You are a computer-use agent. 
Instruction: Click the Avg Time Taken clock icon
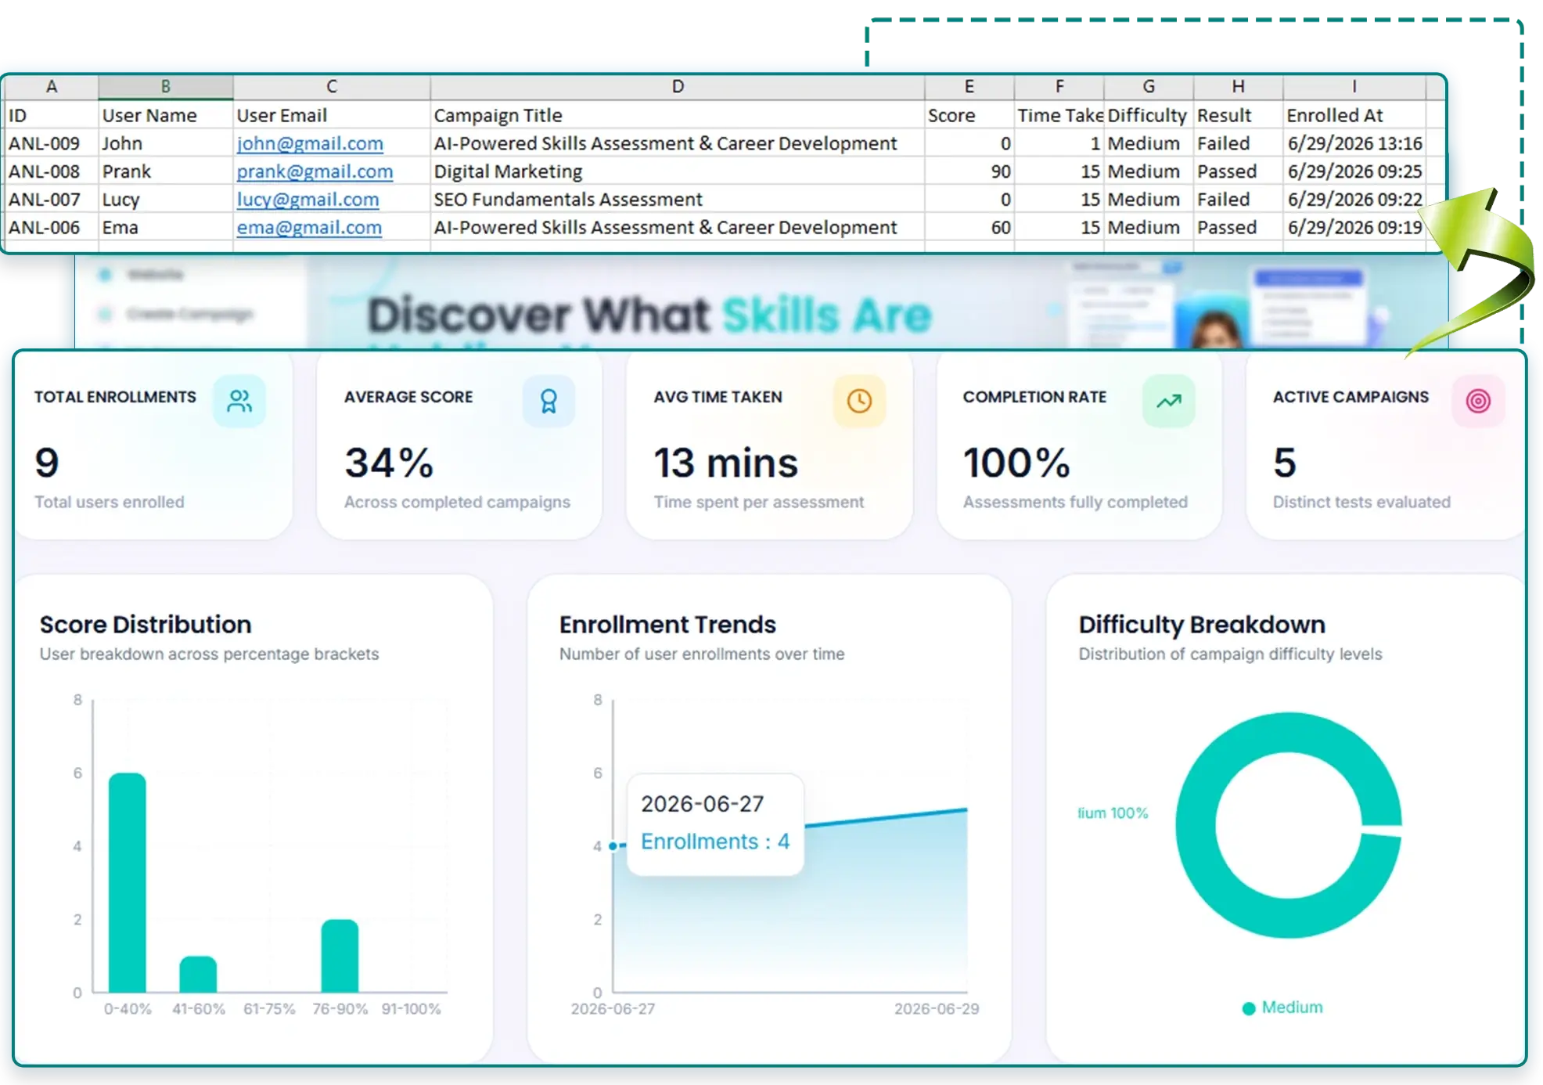859,401
